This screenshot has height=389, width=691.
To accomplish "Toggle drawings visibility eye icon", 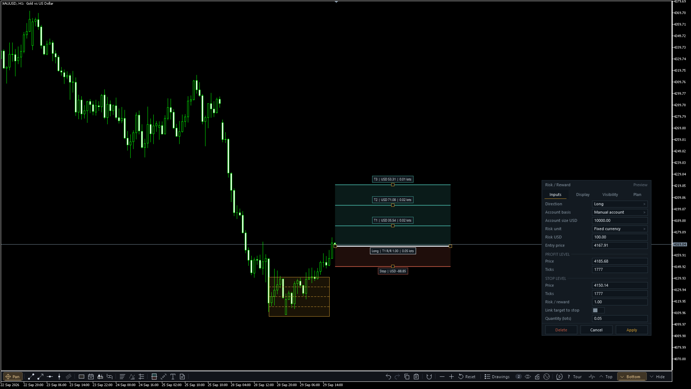I will (x=528, y=377).
